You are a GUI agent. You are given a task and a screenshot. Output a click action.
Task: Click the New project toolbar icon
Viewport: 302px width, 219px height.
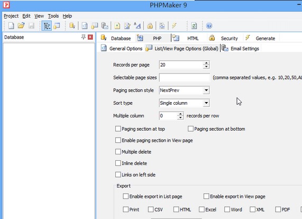[11, 25]
